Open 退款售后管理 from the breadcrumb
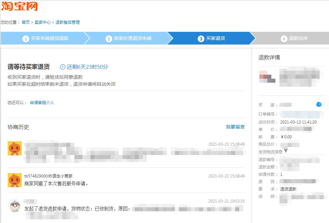Viewport: 329px width, 223px height. tap(68, 22)
